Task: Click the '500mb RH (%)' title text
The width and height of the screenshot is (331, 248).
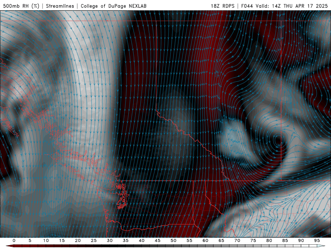Action: [21, 6]
